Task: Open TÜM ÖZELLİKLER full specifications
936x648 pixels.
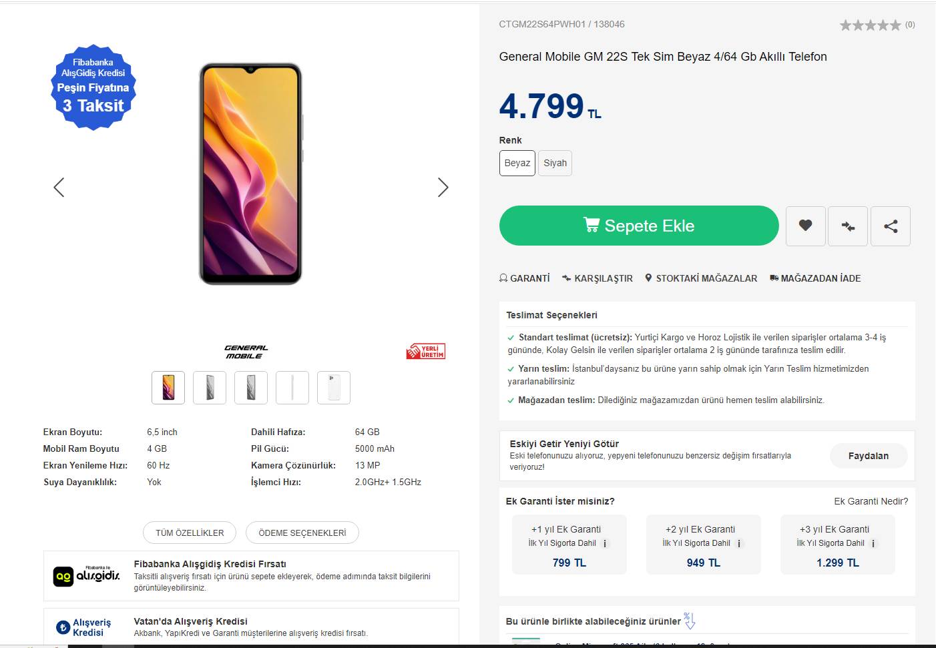Action: [190, 533]
